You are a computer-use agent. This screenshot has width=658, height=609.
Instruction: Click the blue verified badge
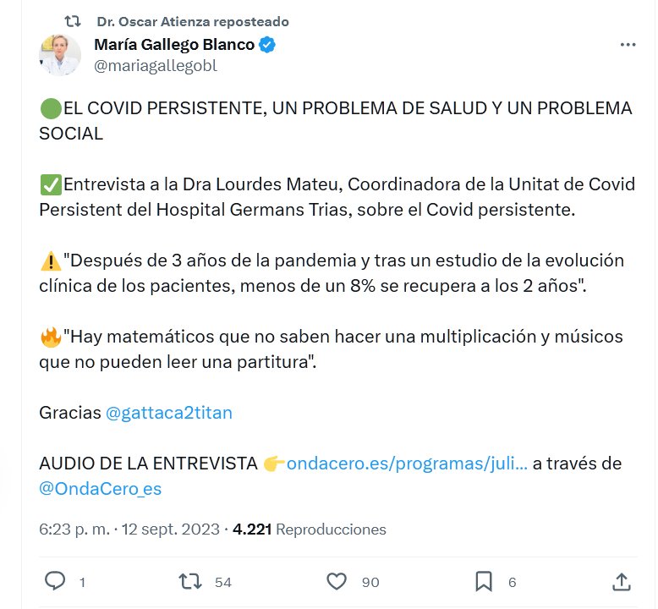[x=267, y=45]
